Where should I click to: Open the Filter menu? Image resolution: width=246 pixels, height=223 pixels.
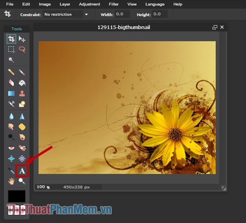(x=114, y=4)
